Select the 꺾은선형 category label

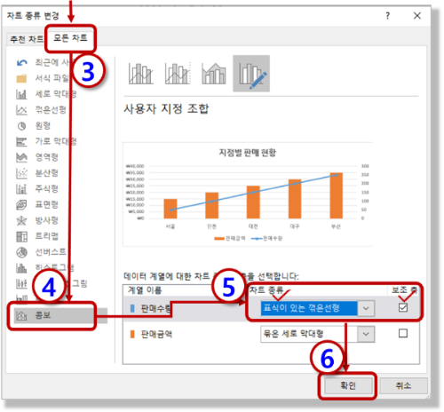point(51,110)
